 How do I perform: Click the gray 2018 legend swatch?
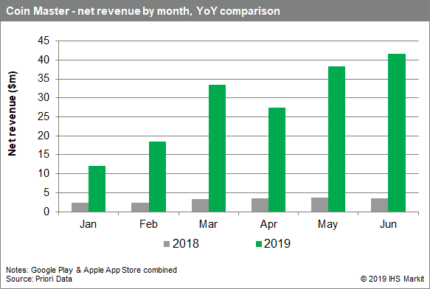(x=167, y=244)
